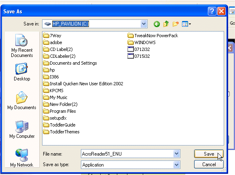
Task: Click the Save button
Action: [209, 154]
